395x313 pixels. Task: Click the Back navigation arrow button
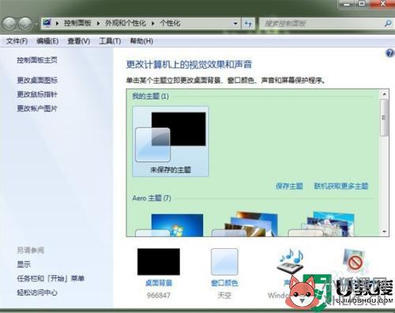pyautogui.click(x=9, y=24)
